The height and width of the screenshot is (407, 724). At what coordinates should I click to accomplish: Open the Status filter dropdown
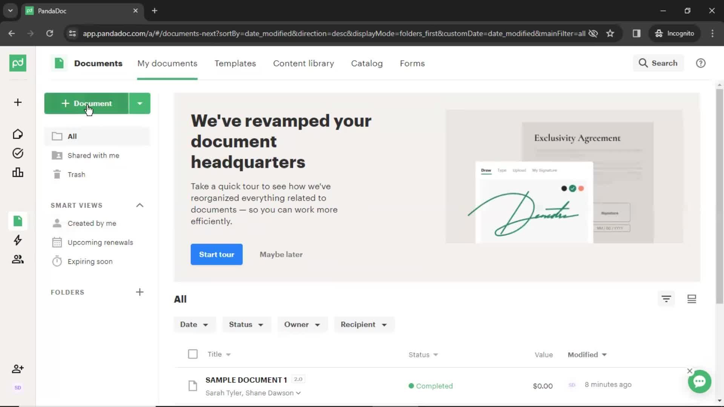(245, 324)
